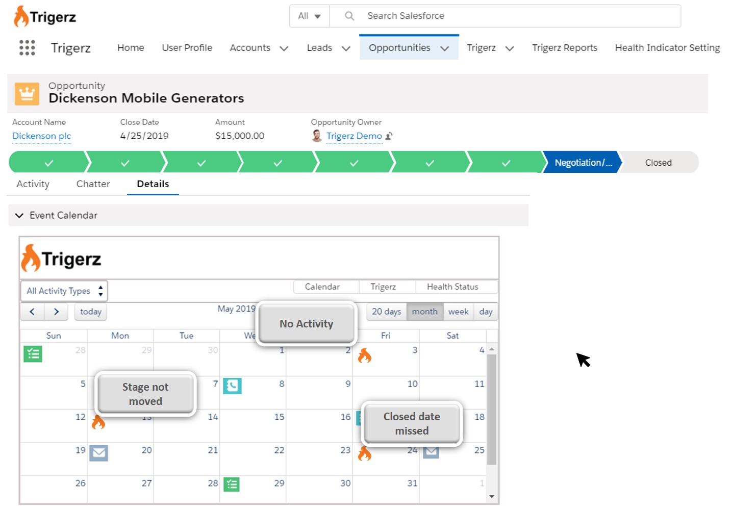This screenshot has height=509, width=731.
Task: Click the first completed stage in path
Action: [49, 163]
